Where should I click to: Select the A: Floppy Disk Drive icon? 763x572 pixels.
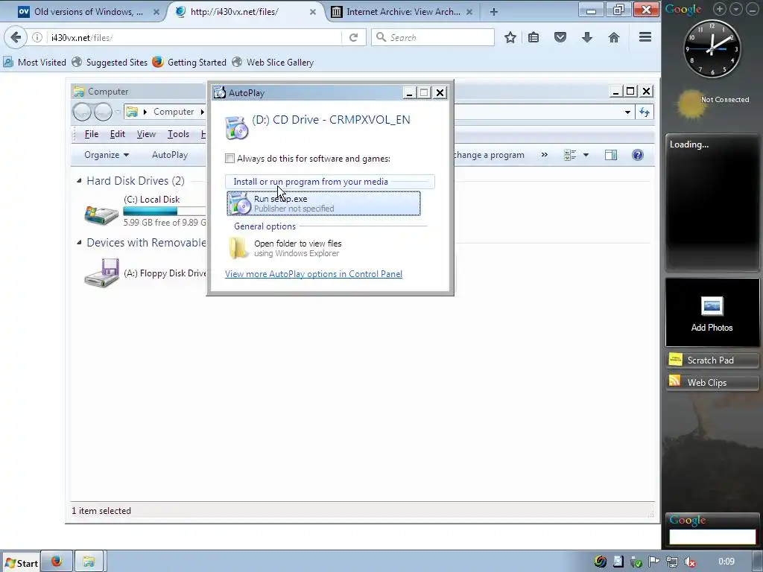pyautogui.click(x=101, y=273)
